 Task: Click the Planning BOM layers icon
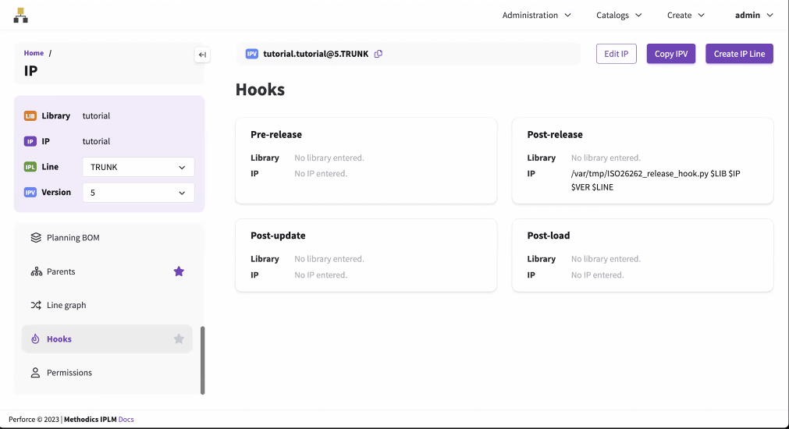tap(36, 238)
